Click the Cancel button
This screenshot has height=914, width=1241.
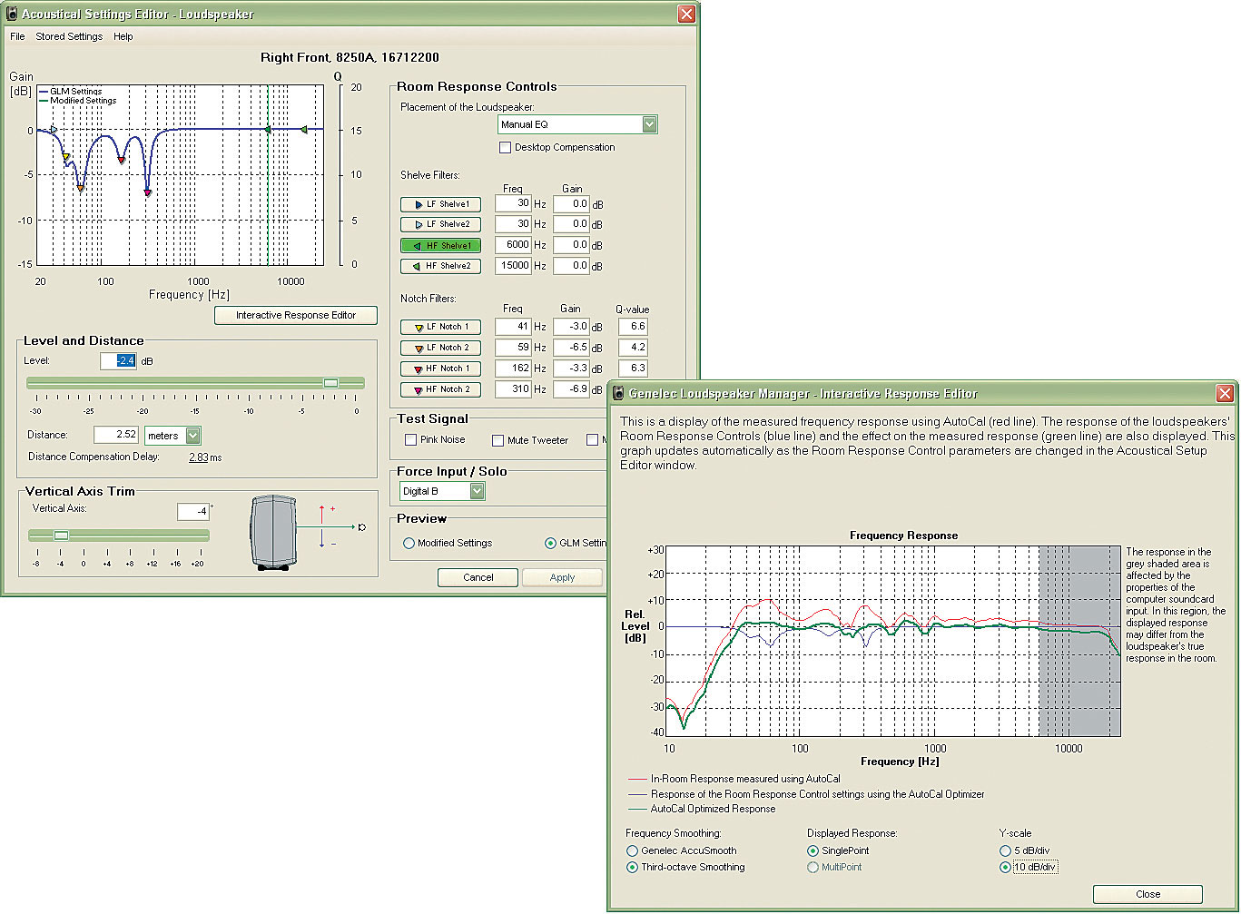(x=478, y=577)
